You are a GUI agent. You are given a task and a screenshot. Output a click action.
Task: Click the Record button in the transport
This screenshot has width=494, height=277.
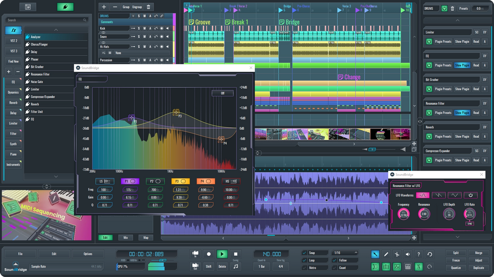tap(209, 254)
